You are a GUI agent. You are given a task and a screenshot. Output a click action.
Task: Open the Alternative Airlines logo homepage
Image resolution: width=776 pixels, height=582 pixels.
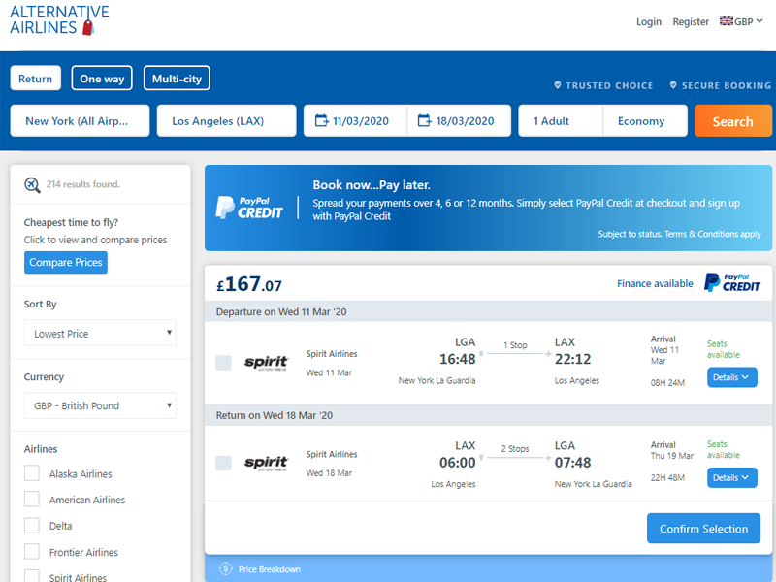click(x=59, y=20)
